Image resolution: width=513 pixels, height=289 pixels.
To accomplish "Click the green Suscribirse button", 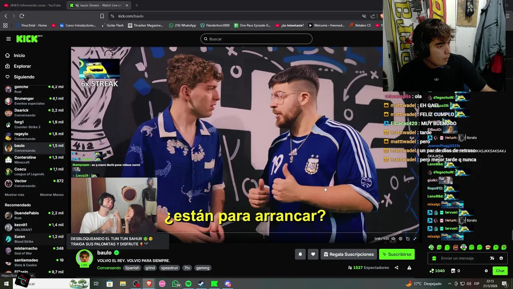I will tap(397, 254).
